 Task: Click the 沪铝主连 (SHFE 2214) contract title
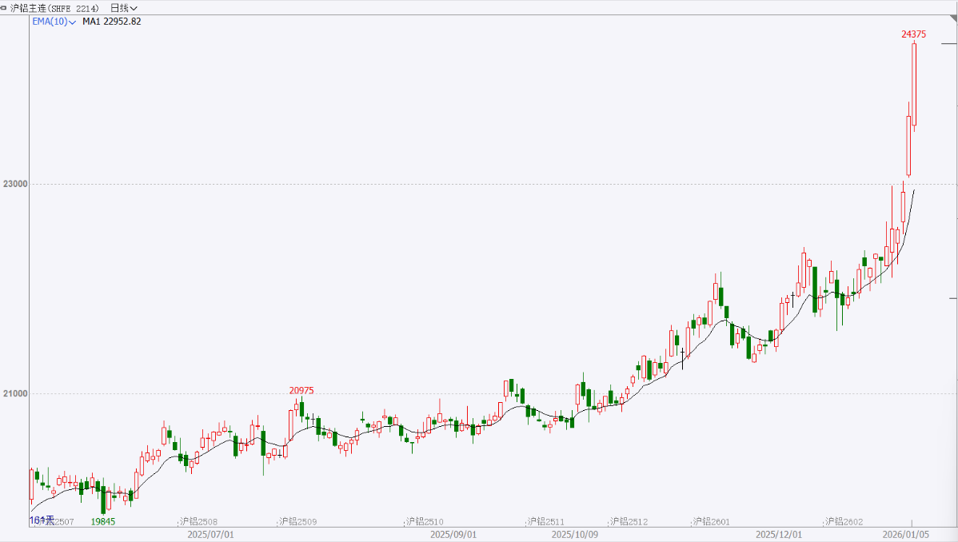point(54,8)
